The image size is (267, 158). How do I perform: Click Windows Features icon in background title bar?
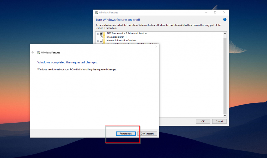click(x=96, y=12)
